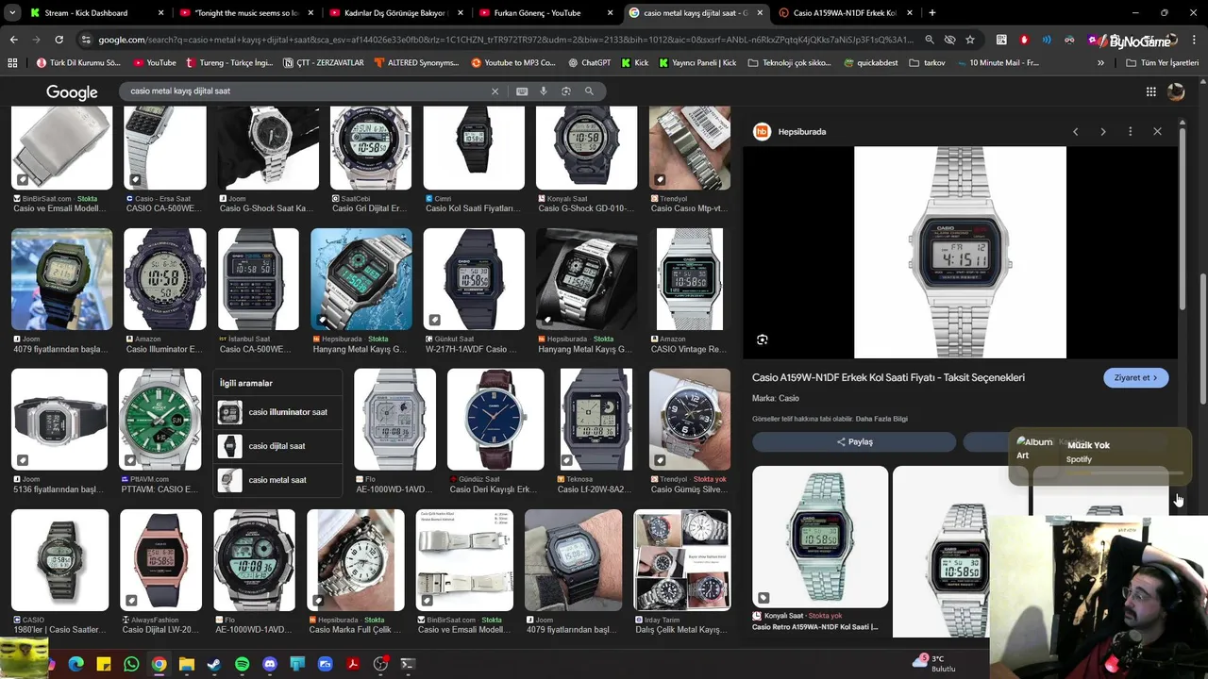Viewport: 1208px width, 679px height.
Task: Open the YouTube bookmark
Action: (x=155, y=62)
